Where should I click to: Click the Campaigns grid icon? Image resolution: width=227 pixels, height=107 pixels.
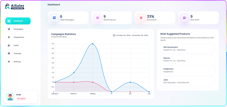point(9,29)
